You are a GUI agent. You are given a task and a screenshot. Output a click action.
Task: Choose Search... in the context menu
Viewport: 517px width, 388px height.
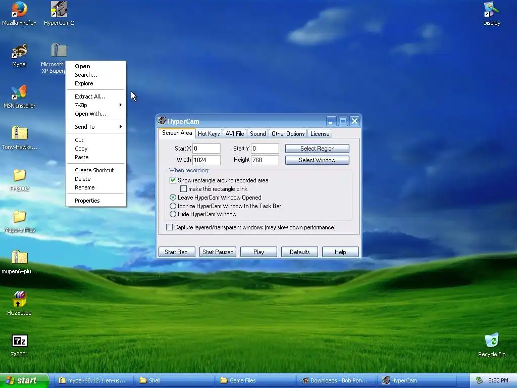point(95,75)
